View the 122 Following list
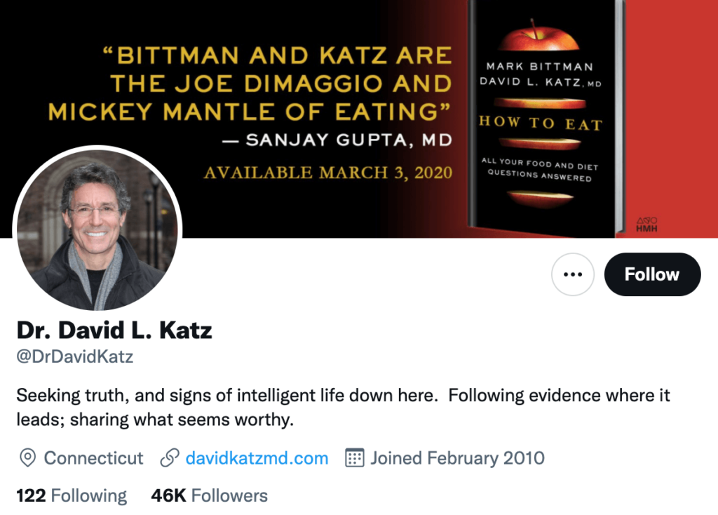Image resolution: width=718 pixels, height=515 pixels. click(x=72, y=496)
